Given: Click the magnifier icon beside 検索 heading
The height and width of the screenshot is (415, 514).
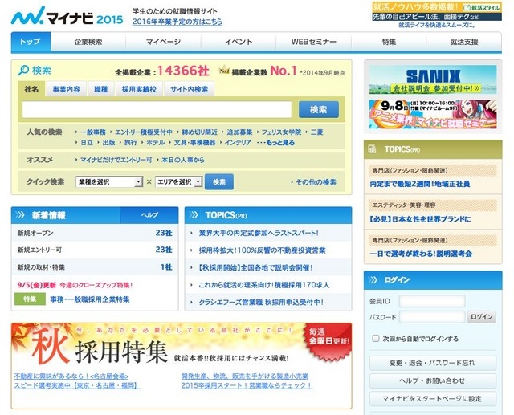Looking at the screenshot, I should tap(23, 70).
